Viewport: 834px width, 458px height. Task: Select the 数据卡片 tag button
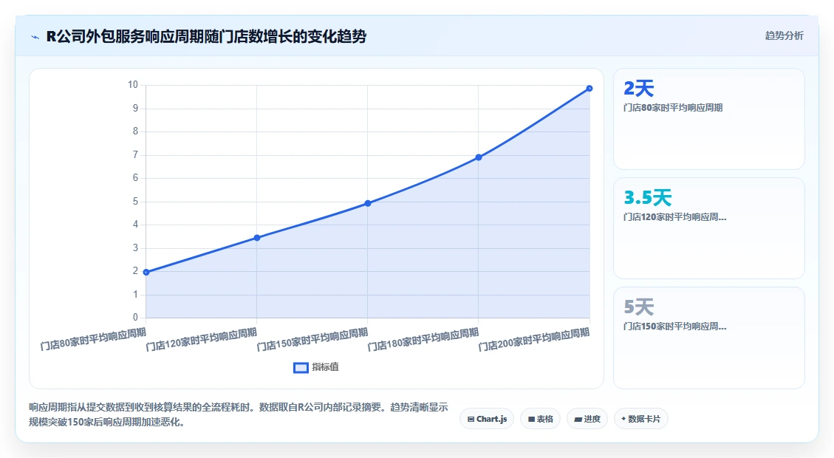click(640, 419)
